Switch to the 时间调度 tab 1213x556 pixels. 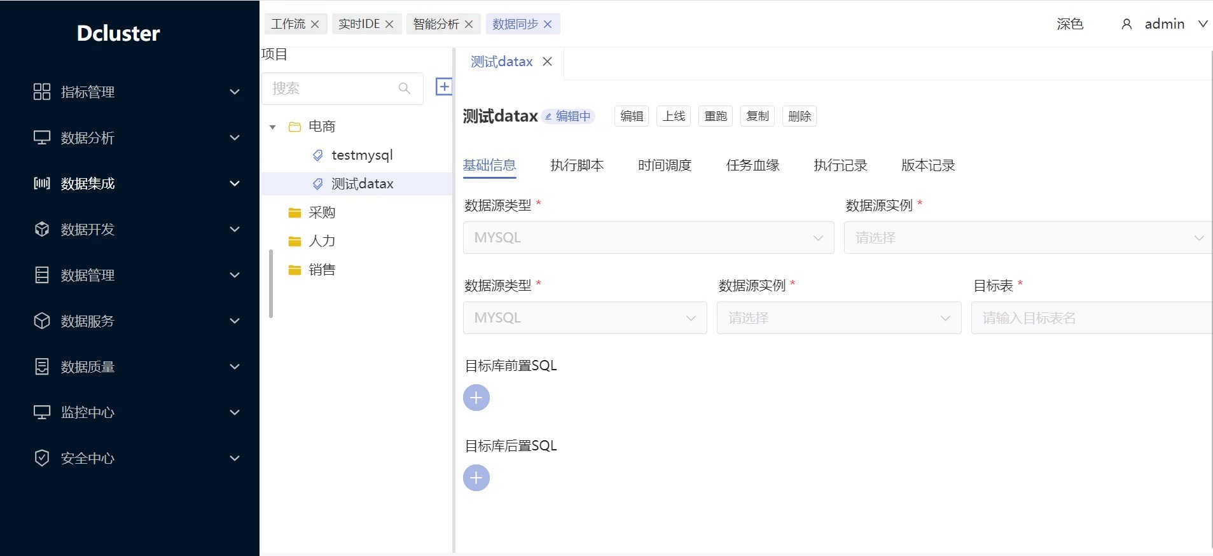pos(664,165)
